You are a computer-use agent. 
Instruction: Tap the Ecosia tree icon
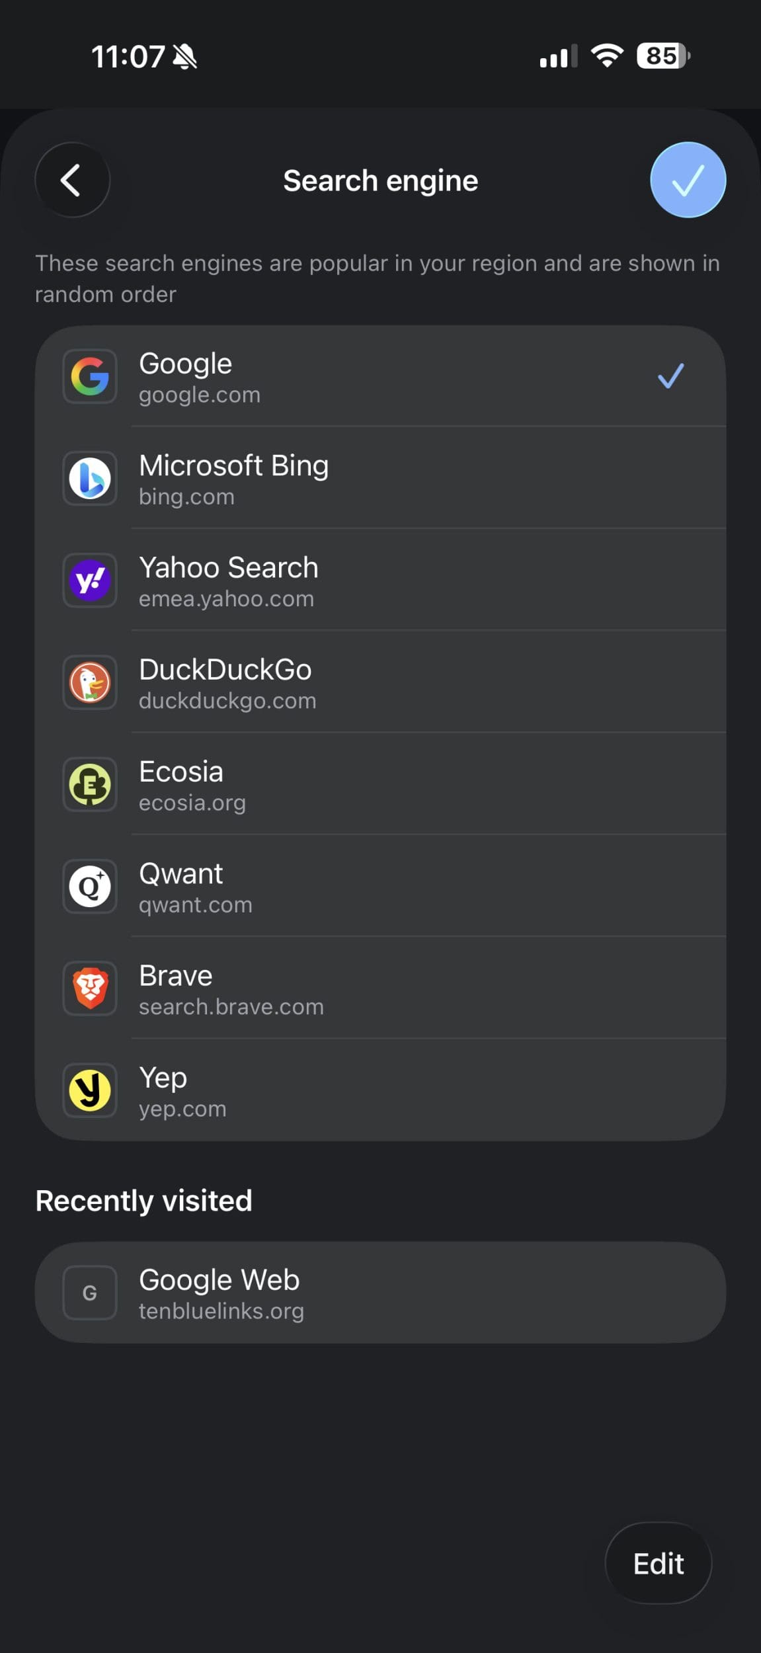pos(90,784)
